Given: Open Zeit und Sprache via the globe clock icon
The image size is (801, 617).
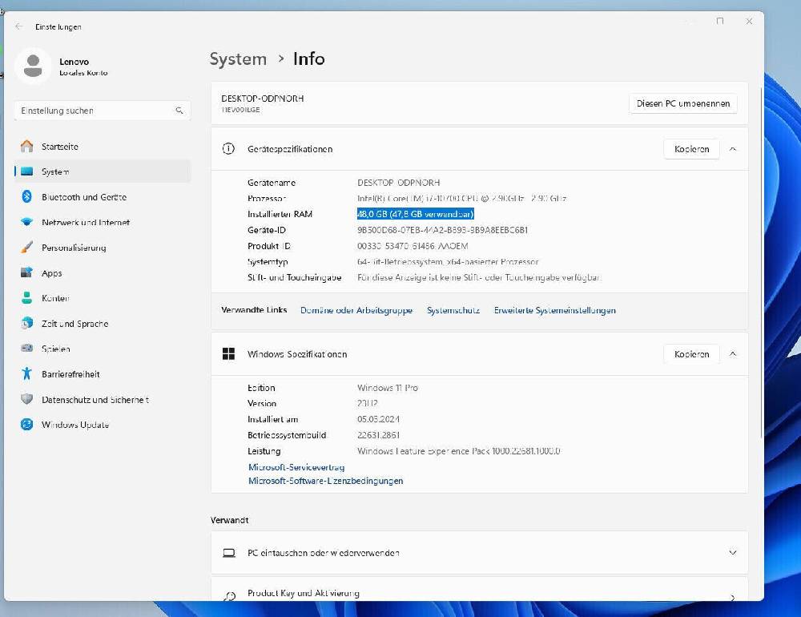Looking at the screenshot, I should click(x=27, y=324).
